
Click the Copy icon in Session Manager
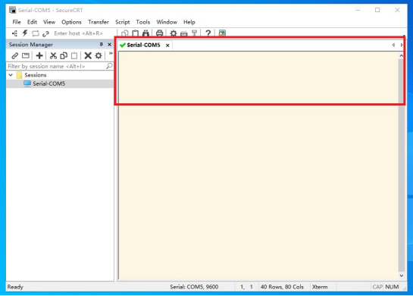click(x=64, y=55)
